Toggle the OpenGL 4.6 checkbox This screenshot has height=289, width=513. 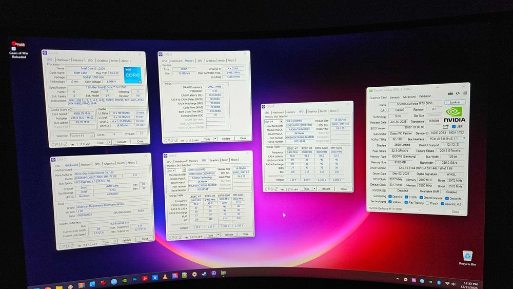coord(442,204)
